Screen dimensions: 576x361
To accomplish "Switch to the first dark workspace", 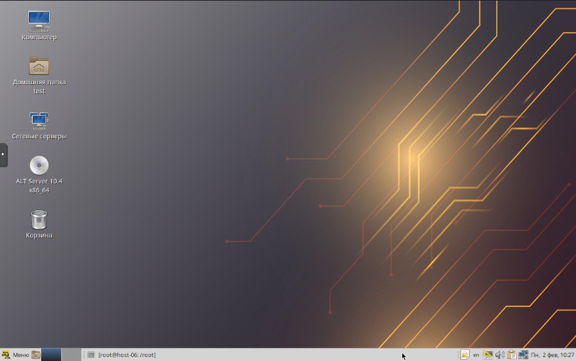I will [x=51, y=355].
